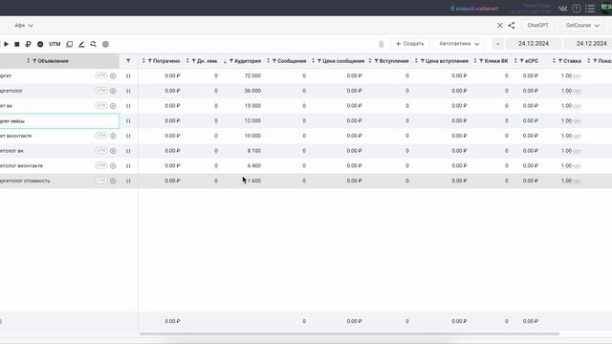Click the Клики ВК column header
The image size is (612, 344).
[496, 61]
